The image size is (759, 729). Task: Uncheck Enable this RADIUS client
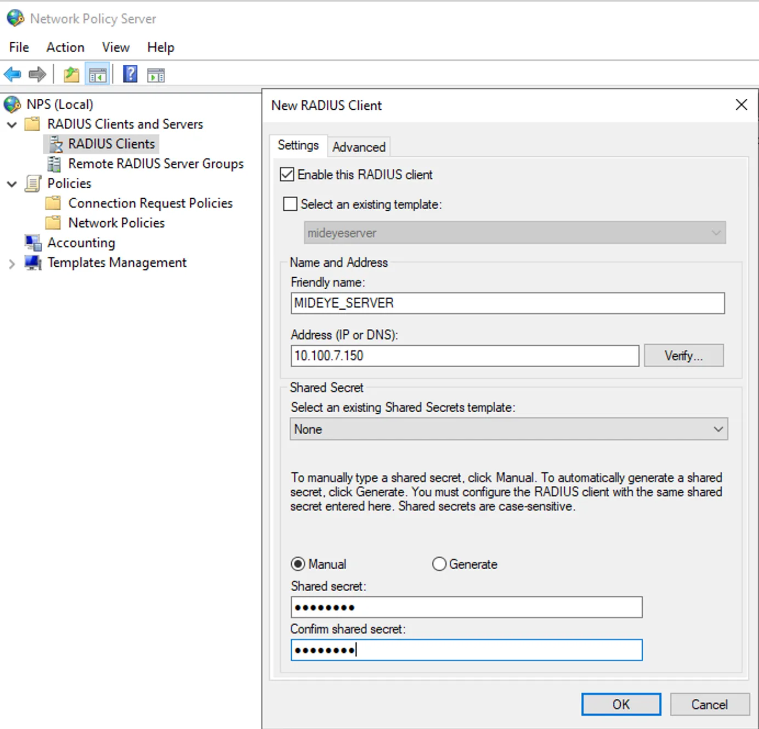(287, 174)
